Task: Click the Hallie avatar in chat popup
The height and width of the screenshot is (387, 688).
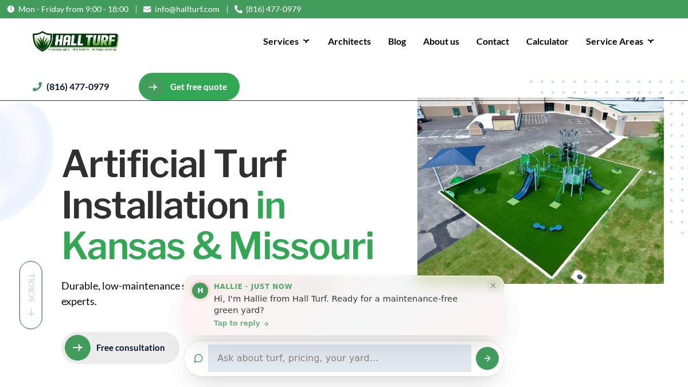Action: point(200,291)
